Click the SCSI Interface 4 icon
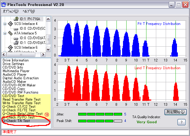Screen dimensions: 190x136 (10, 24)
